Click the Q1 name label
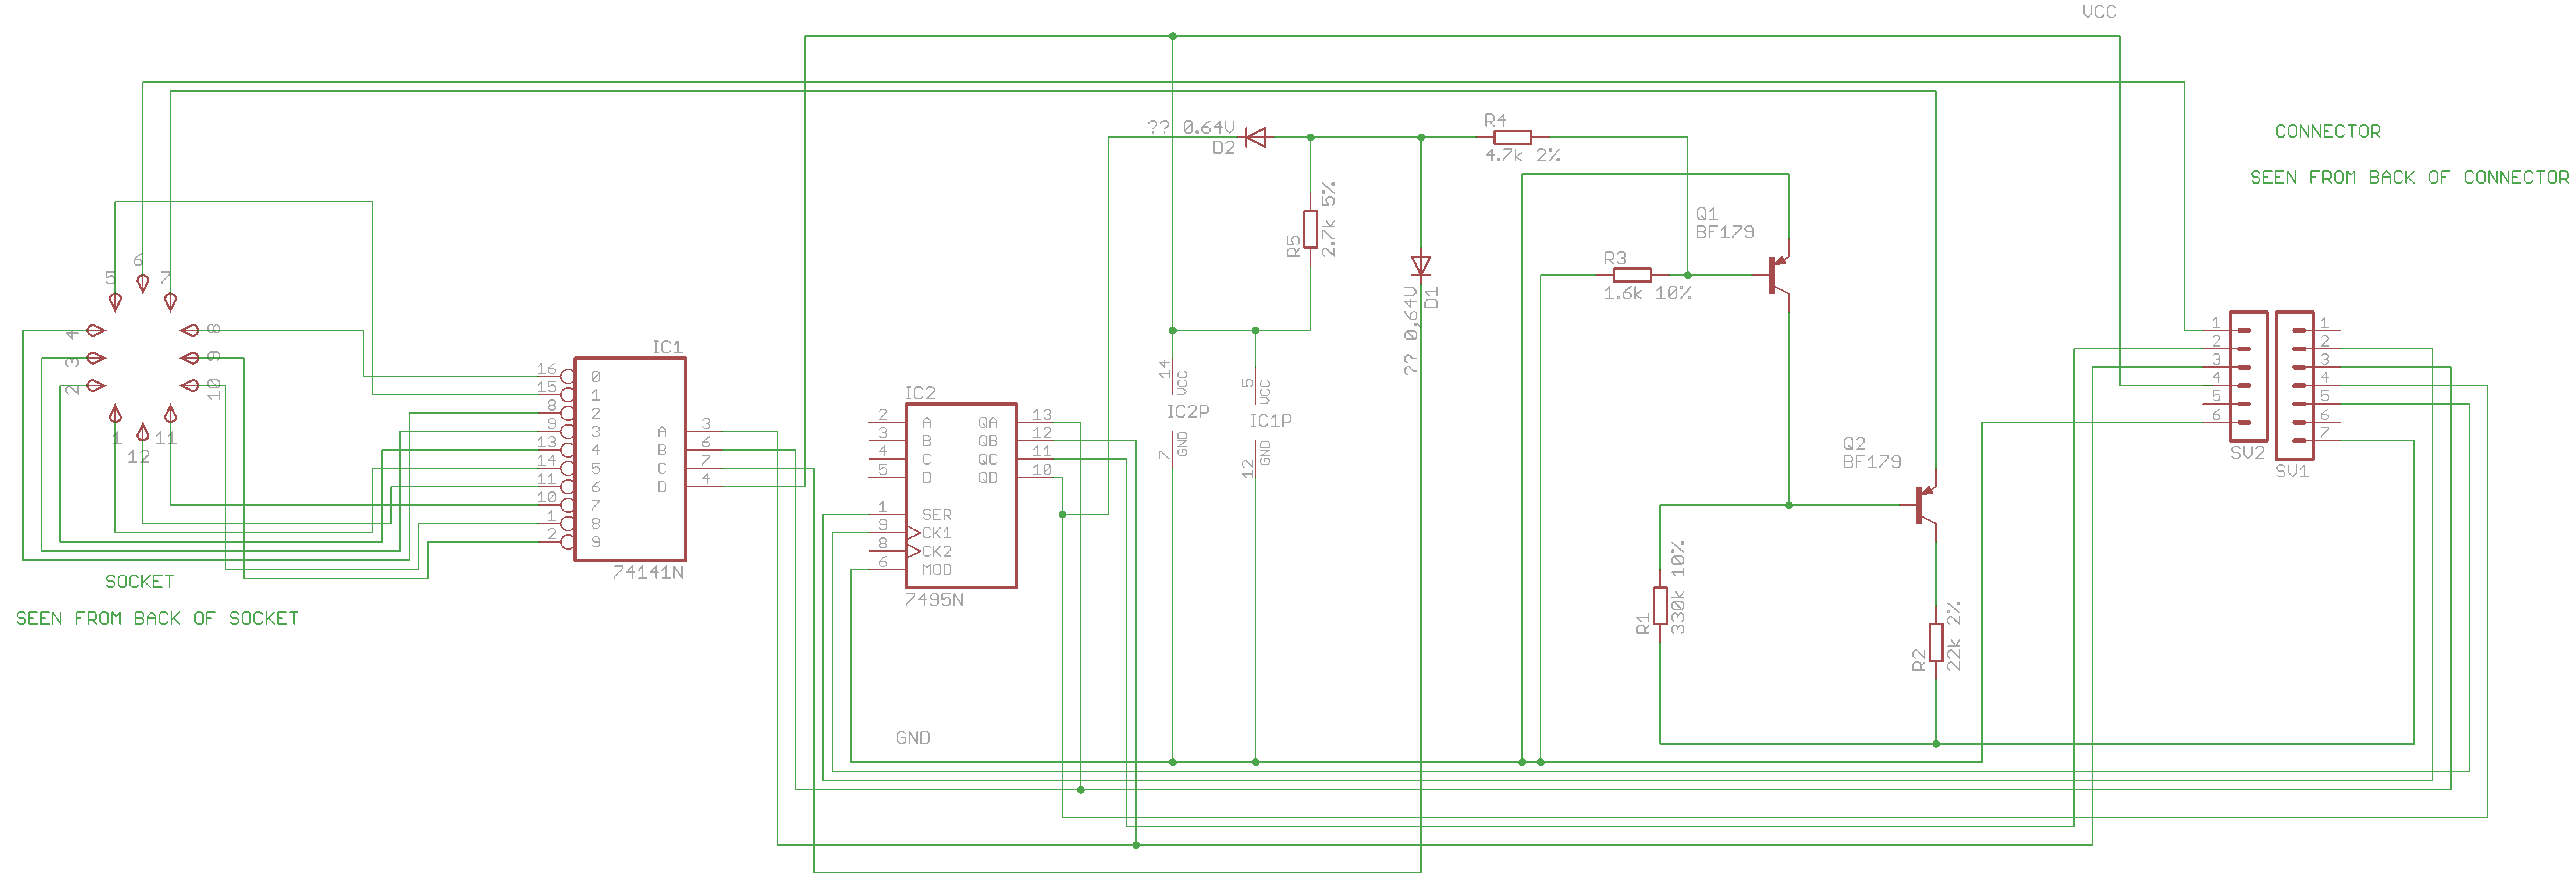2576x874 pixels. [1707, 214]
